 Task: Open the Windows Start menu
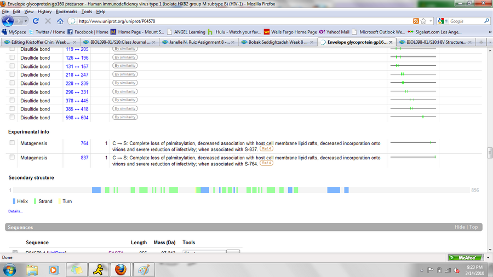pos(10,269)
